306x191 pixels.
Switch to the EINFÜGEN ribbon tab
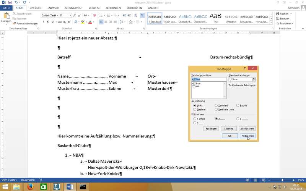coord(36,8)
